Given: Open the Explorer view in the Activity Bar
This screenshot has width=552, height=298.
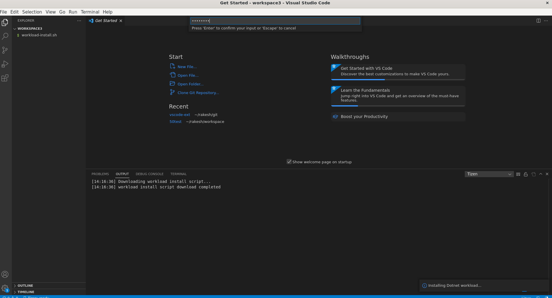Looking at the screenshot, I should (x=5, y=22).
